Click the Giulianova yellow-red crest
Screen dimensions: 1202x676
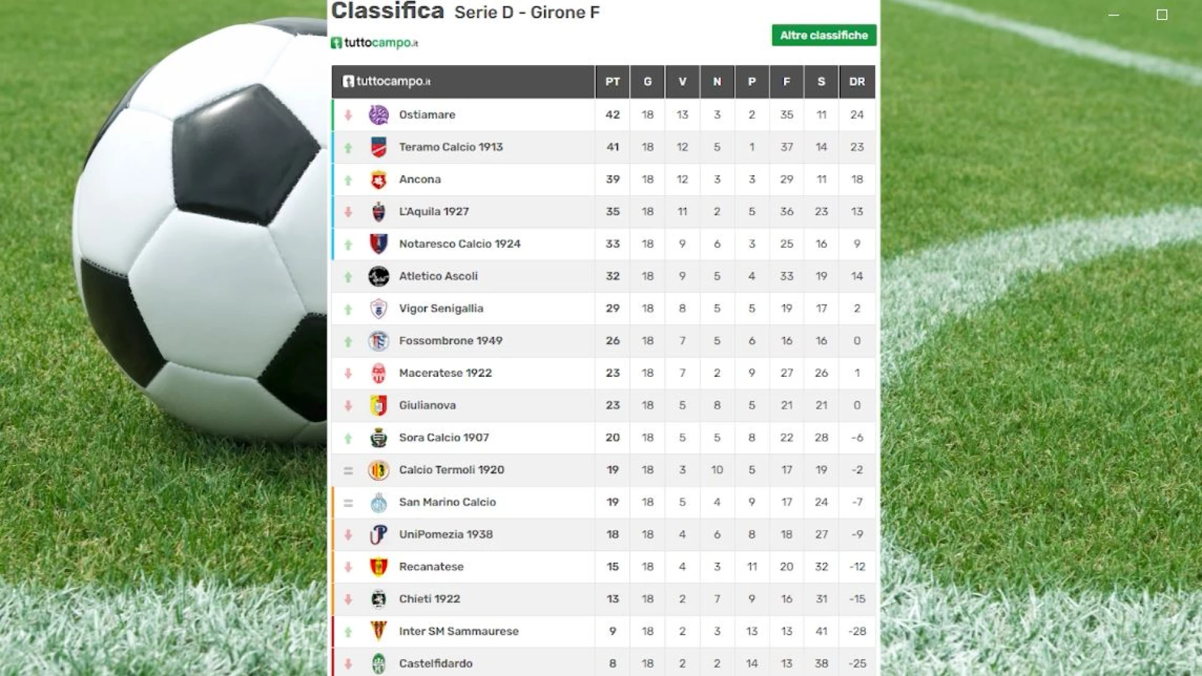coord(378,406)
